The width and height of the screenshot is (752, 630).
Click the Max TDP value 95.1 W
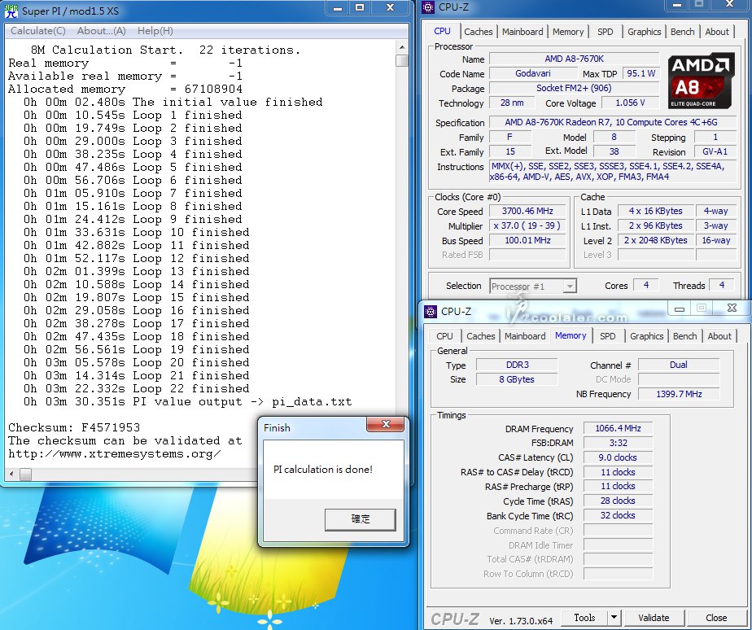click(641, 73)
